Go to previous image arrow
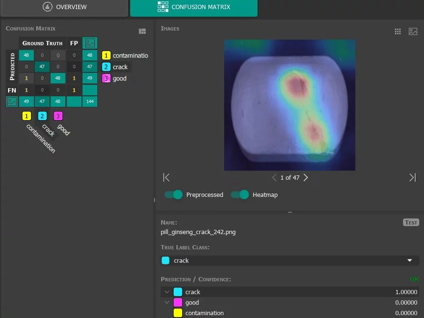 tap(274, 177)
